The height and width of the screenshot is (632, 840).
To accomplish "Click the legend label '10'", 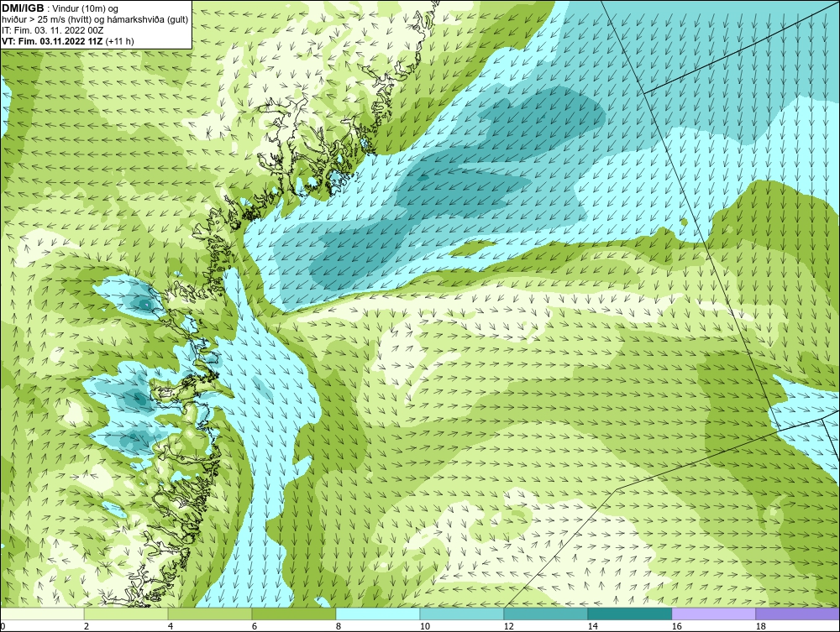I will pyautogui.click(x=424, y=626).
